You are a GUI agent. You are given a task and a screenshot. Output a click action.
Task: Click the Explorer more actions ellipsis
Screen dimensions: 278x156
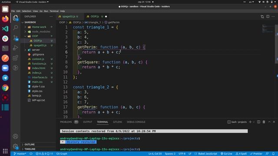[x=51, y=16]
